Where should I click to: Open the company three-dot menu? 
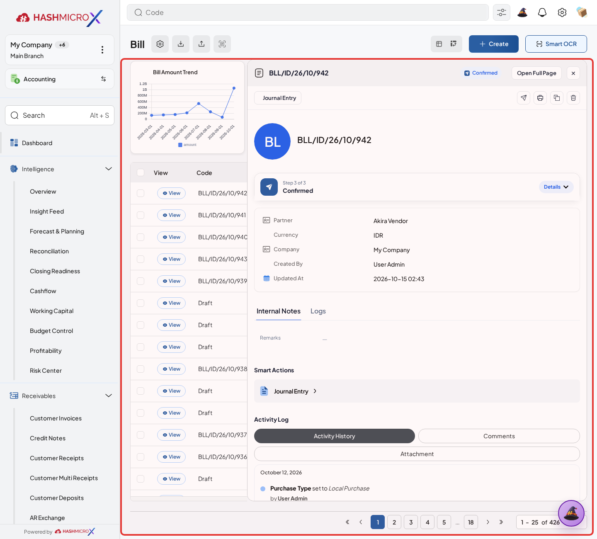102,50
